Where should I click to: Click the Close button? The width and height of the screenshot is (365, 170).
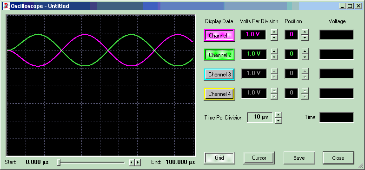click(x=338, y=158)
